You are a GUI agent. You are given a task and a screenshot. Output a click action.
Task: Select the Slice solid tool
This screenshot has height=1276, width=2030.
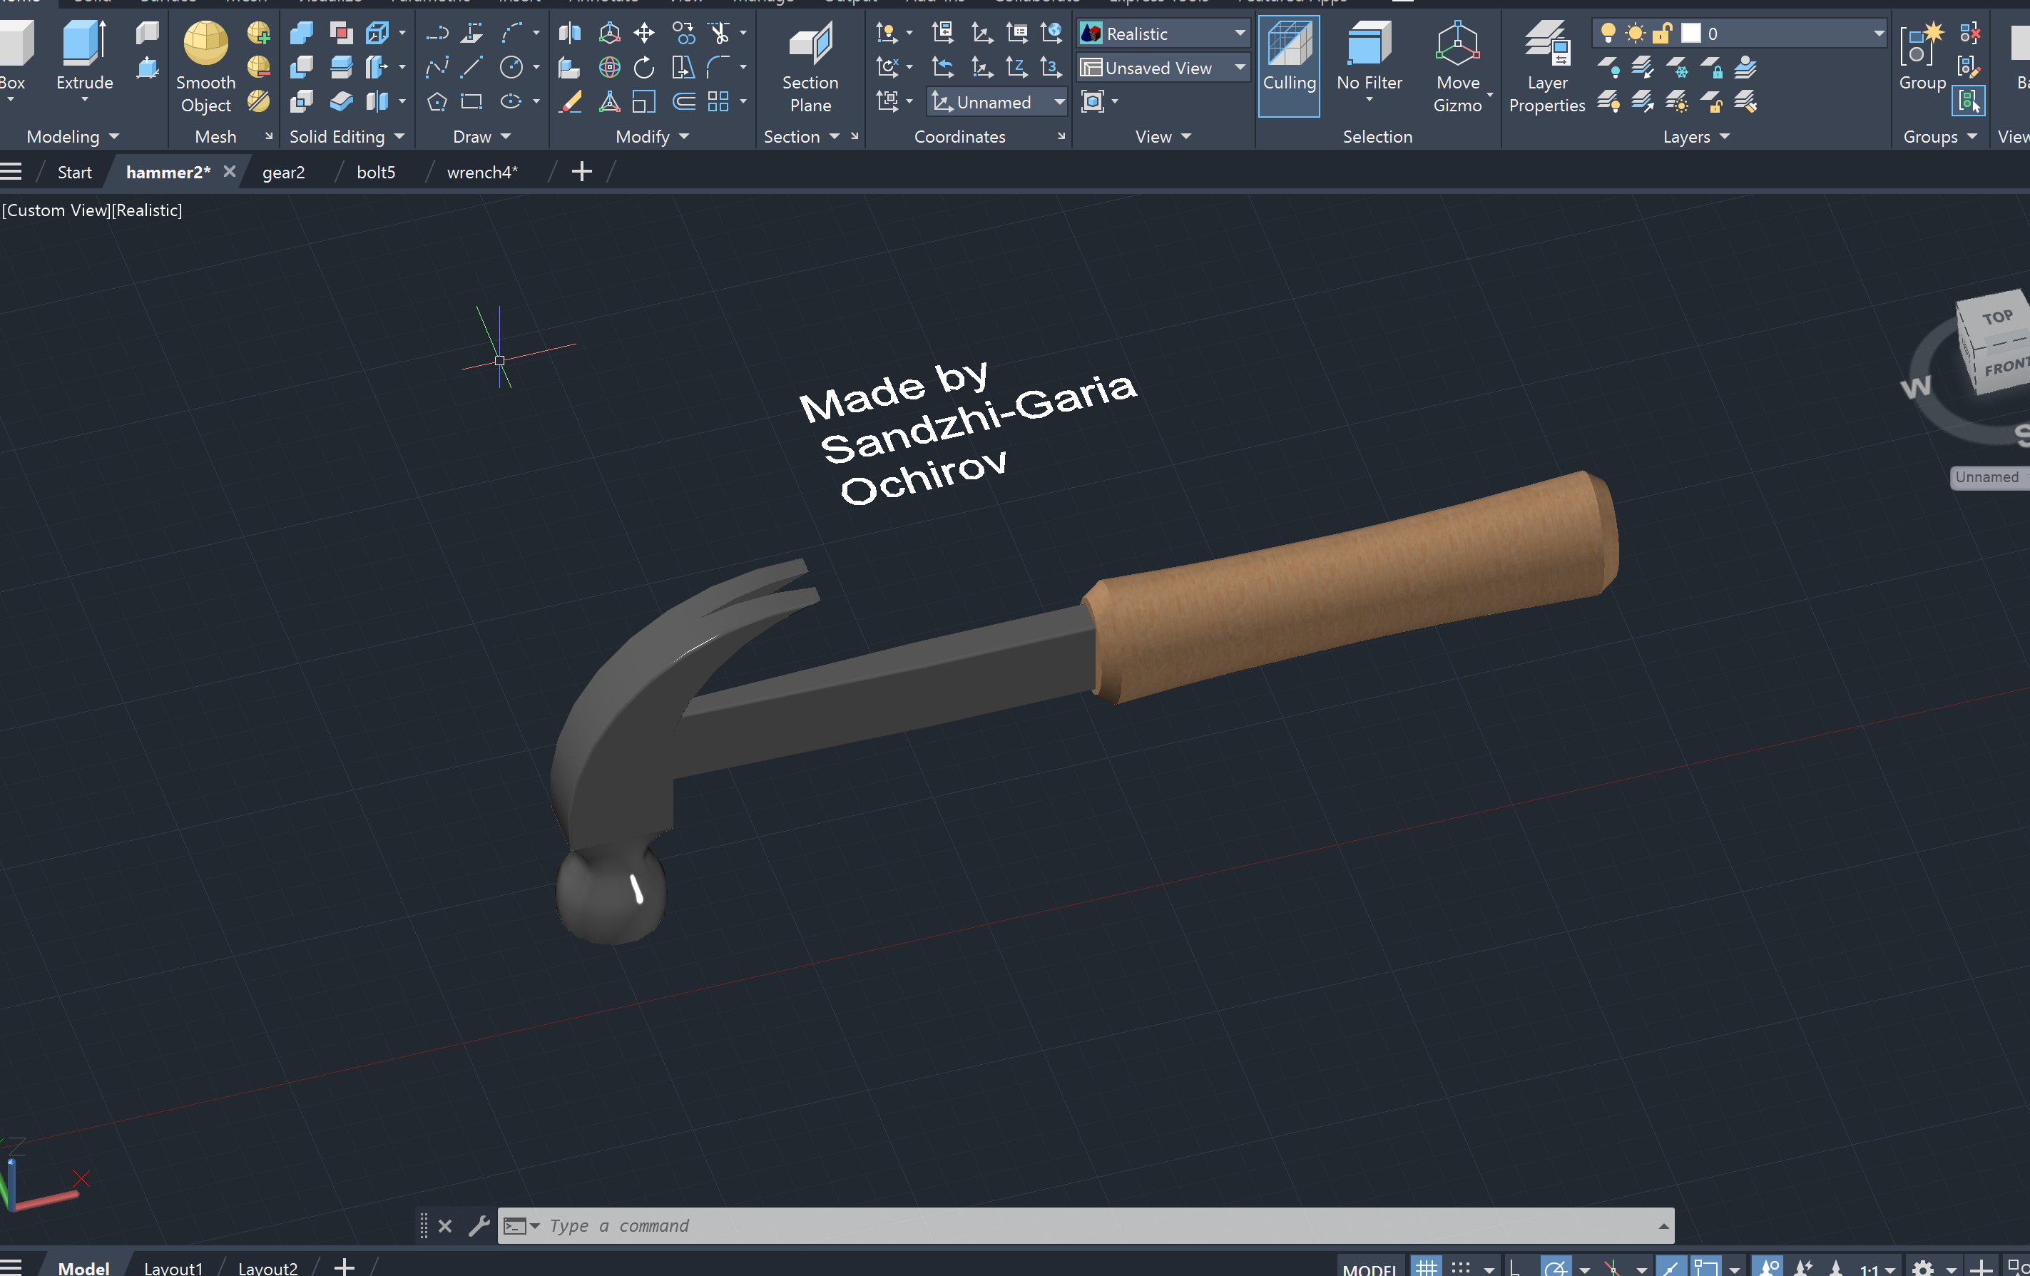[342, 68]
